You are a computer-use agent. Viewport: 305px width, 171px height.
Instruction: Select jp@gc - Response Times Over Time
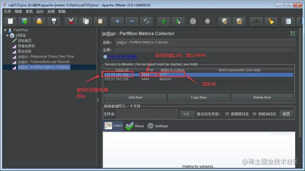pos(46,56)
